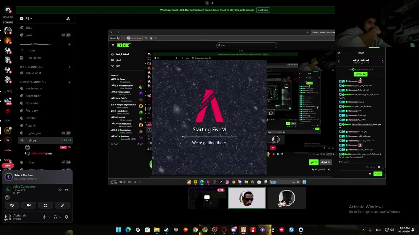The width and height of the screenshot is (419, 235).
Task: Open the !Abdullah! Invisible profile panel
Action: [x=20, y=217]
